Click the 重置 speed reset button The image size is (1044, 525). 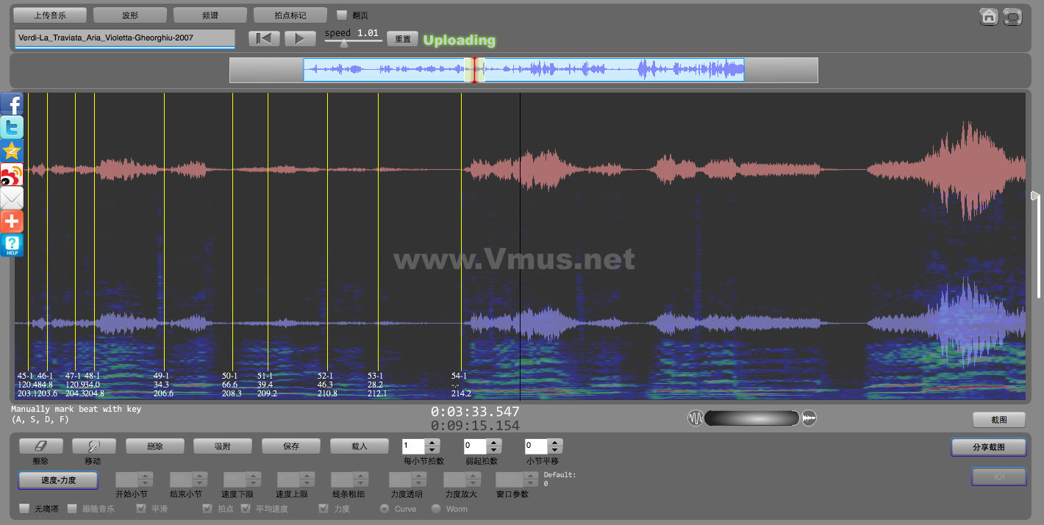click(x=403, y=39)
